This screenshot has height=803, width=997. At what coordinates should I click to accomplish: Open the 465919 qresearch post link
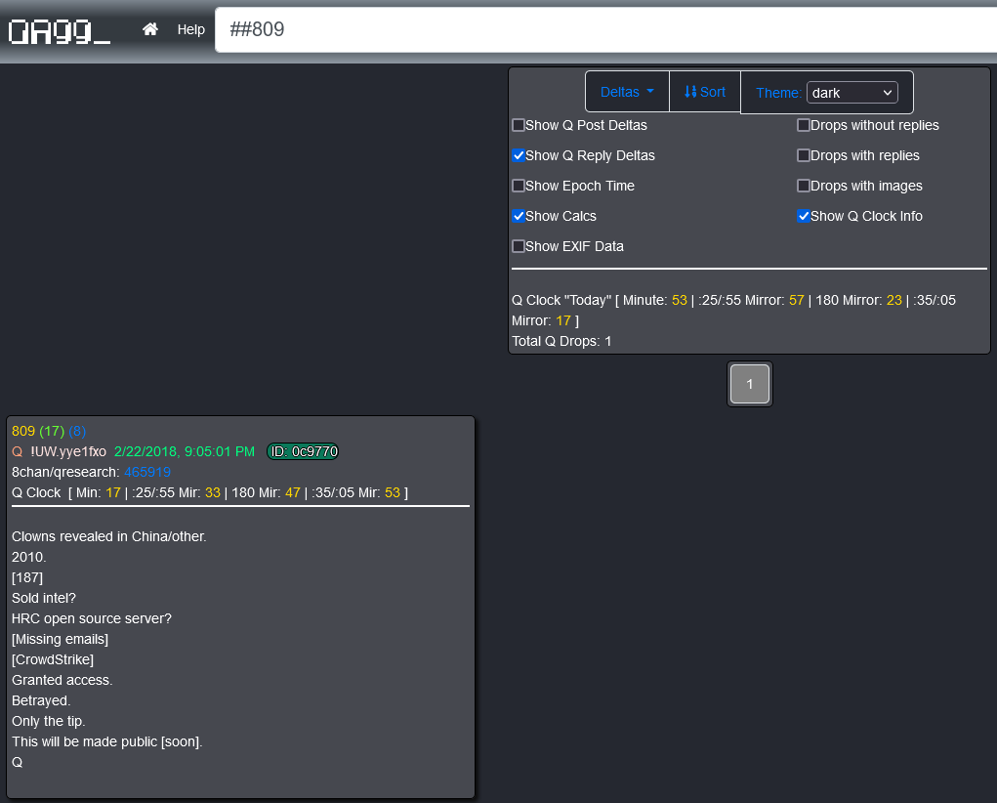tap(147, 472)
